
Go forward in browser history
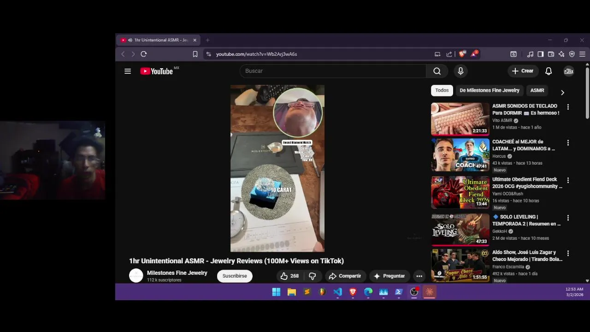click(133, 54)
